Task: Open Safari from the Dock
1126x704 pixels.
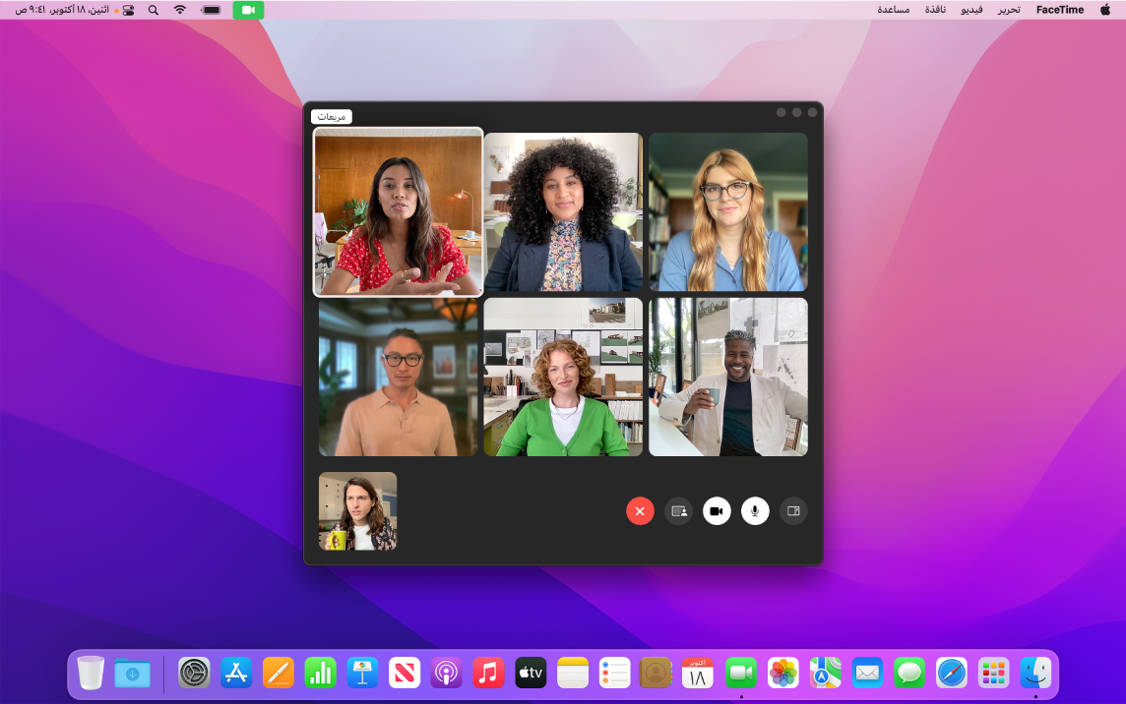Action: coord(951,674)
